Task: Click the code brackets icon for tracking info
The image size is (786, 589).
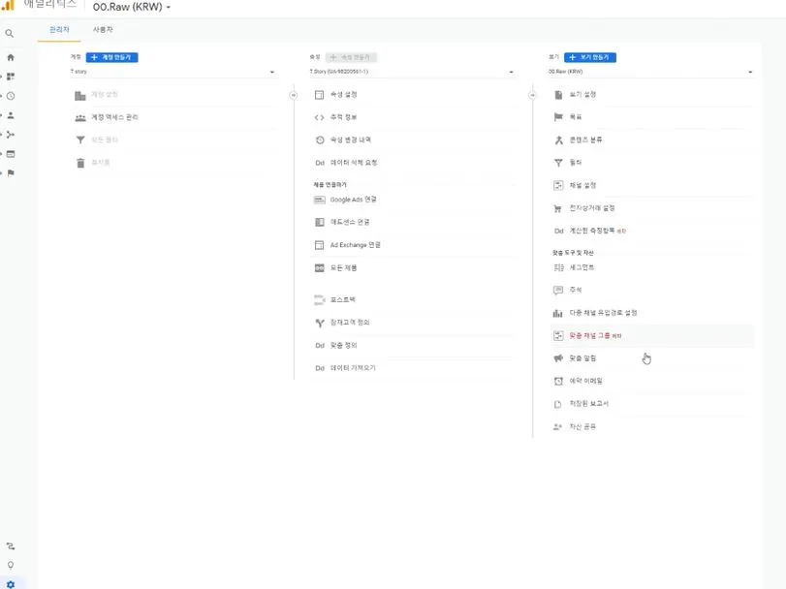Action: [x=319, y=117]
